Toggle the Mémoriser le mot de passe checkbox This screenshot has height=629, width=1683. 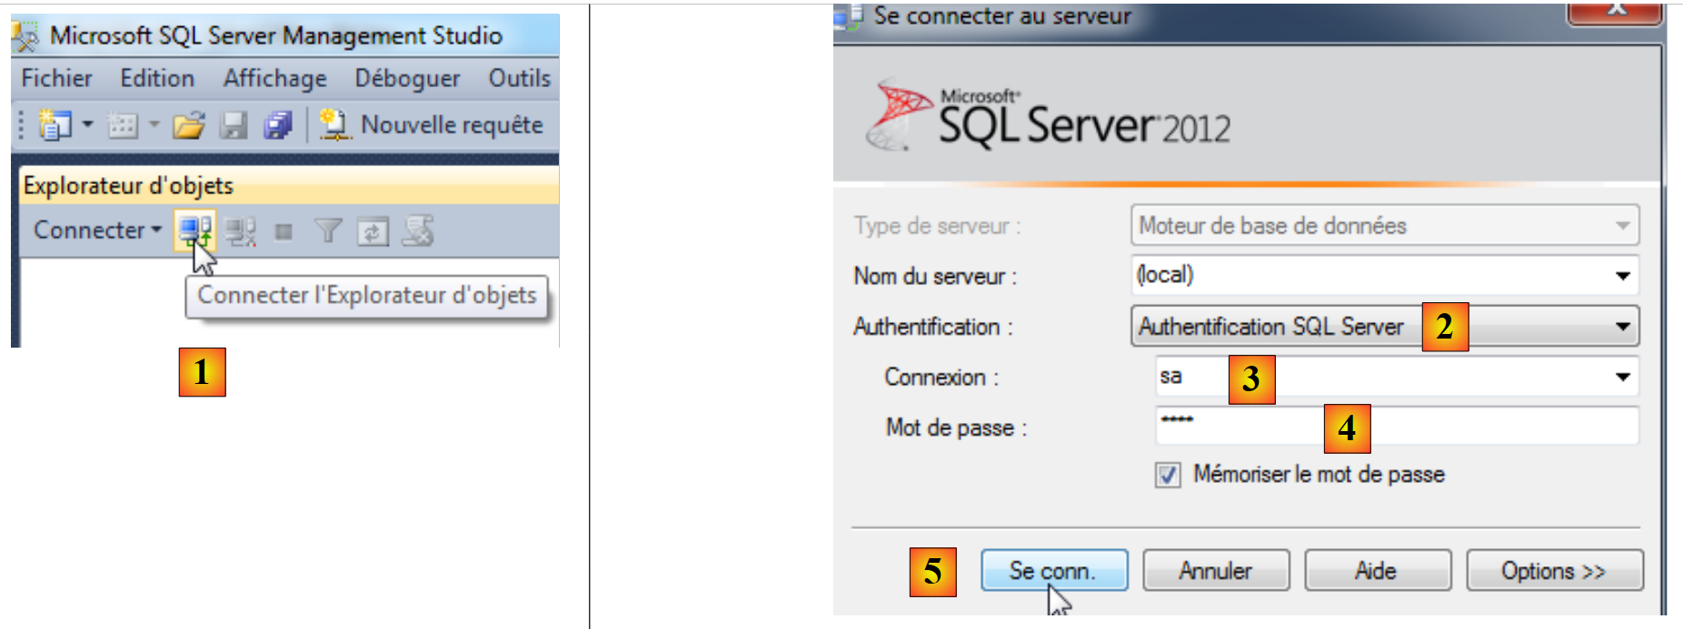[x=1168, y=475]
